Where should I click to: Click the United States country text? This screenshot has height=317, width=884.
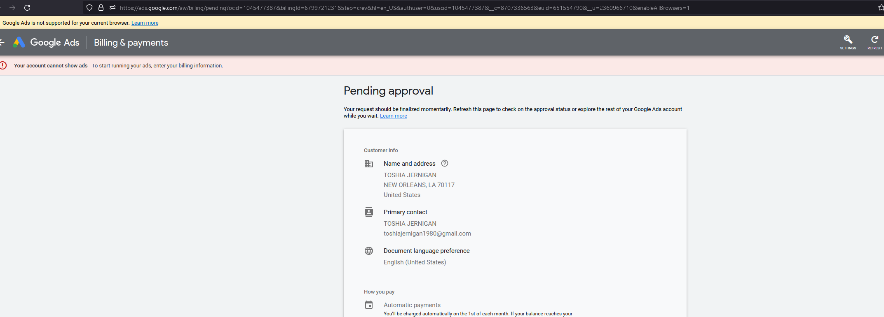click(x=402, y=195)
